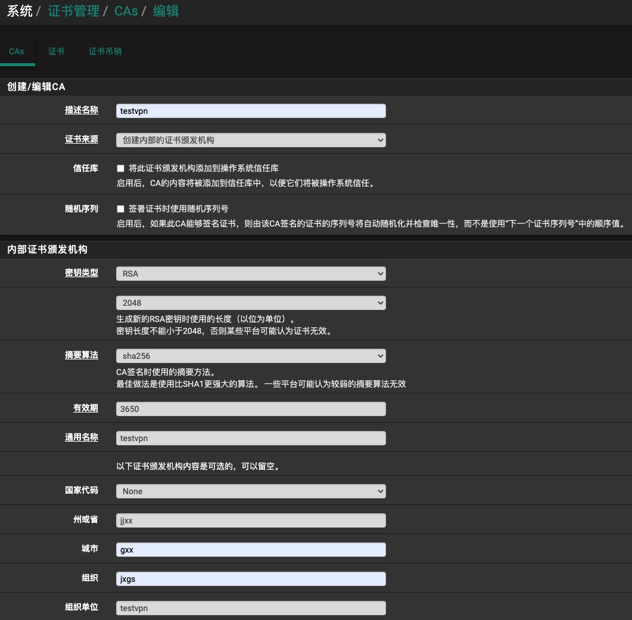
Task: Toggle the 随机序列 random serial checkbox
Action: tap(121, 209)
